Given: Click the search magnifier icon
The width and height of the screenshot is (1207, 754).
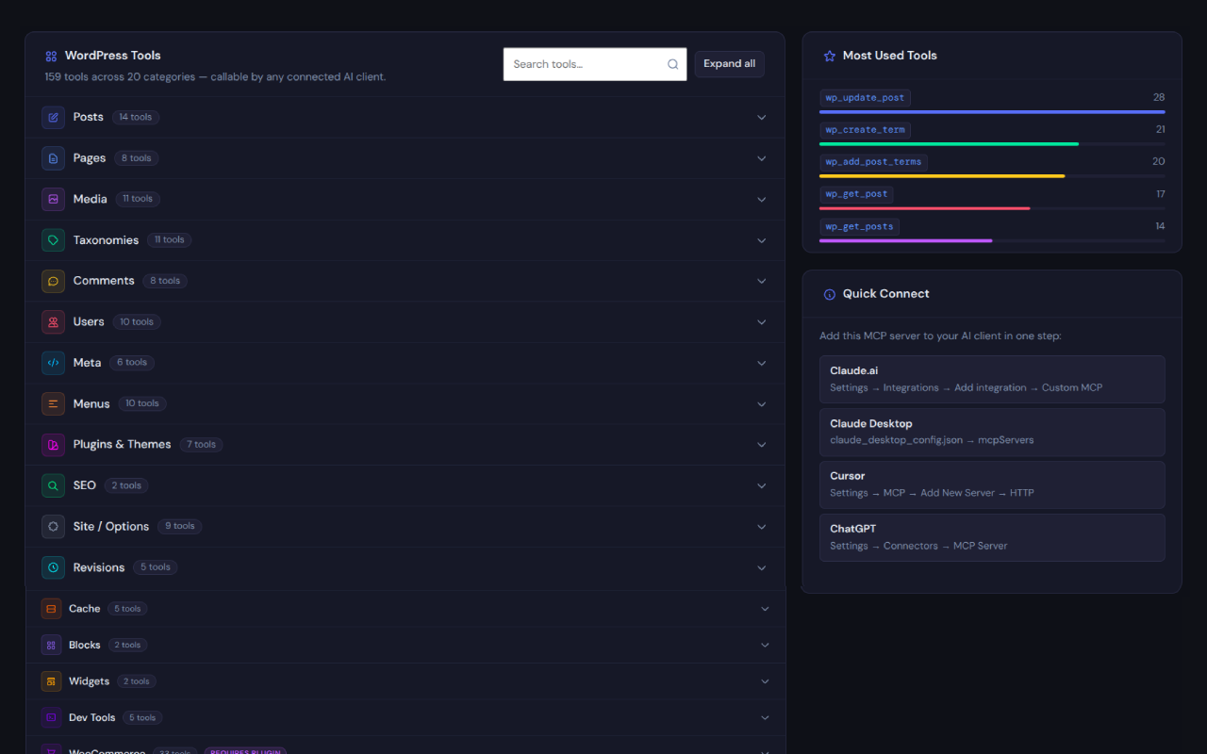Looking at the screenshot, I should pos(673,64).
